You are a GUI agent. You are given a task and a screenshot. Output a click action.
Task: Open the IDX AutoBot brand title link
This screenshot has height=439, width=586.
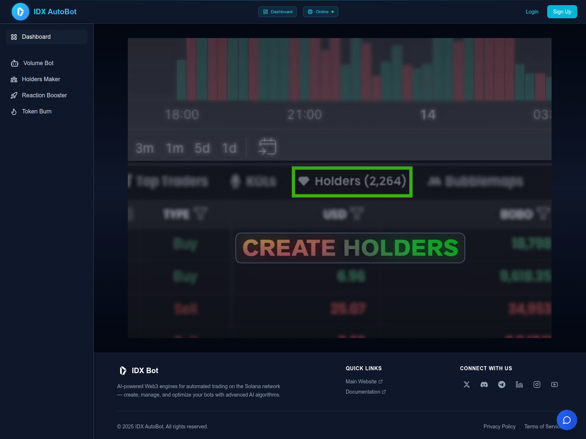(55, 12)
